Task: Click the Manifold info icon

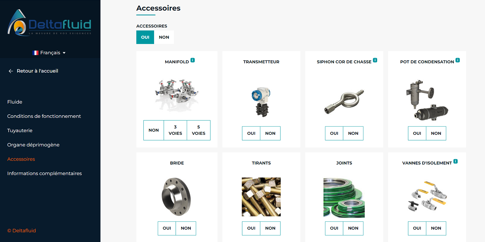Action: pyautogui.click(x=193, y=60)
